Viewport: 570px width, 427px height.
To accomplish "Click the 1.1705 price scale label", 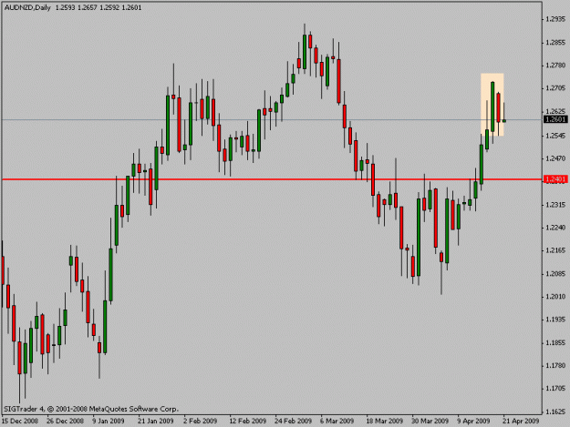I will [x=556, y=389].
